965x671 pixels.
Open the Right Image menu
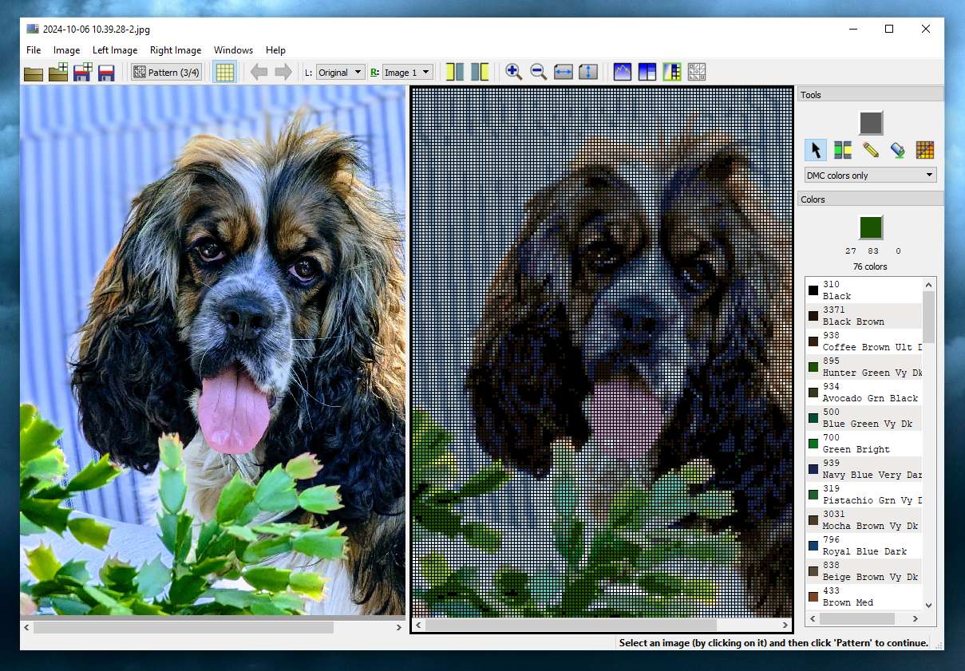pyautogui.click(x=176, y=50)
